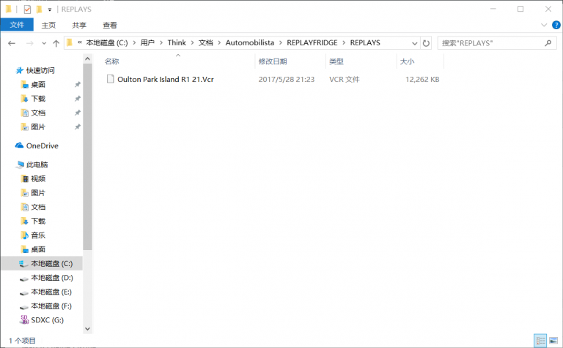Switch to details view icon in status bar
Viewport: 563px width, 348px height.
point(540,341)
